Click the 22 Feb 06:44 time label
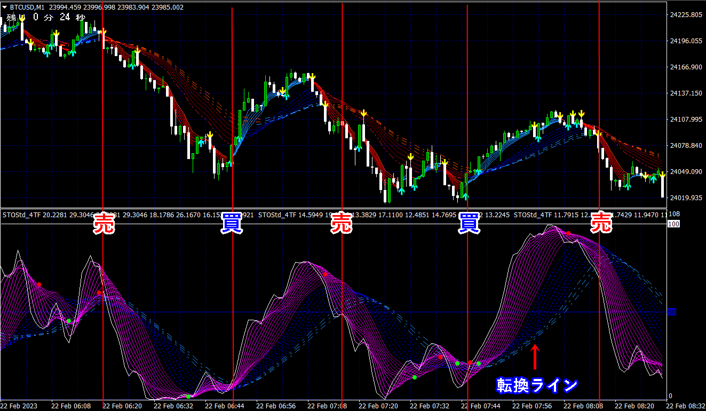 [225, 406]
